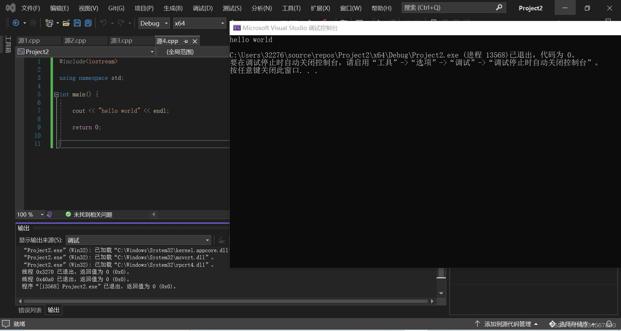Click the output toolbar icon beside source dropdown
This screenshot has height=331, width=621.
coord(222,240)
